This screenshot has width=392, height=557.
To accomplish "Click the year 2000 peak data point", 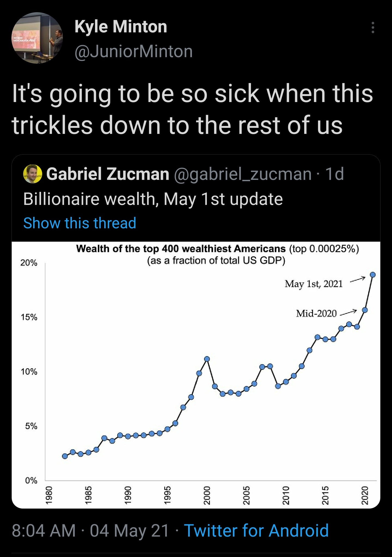I will pyautogui.click(x=207, y=359).
